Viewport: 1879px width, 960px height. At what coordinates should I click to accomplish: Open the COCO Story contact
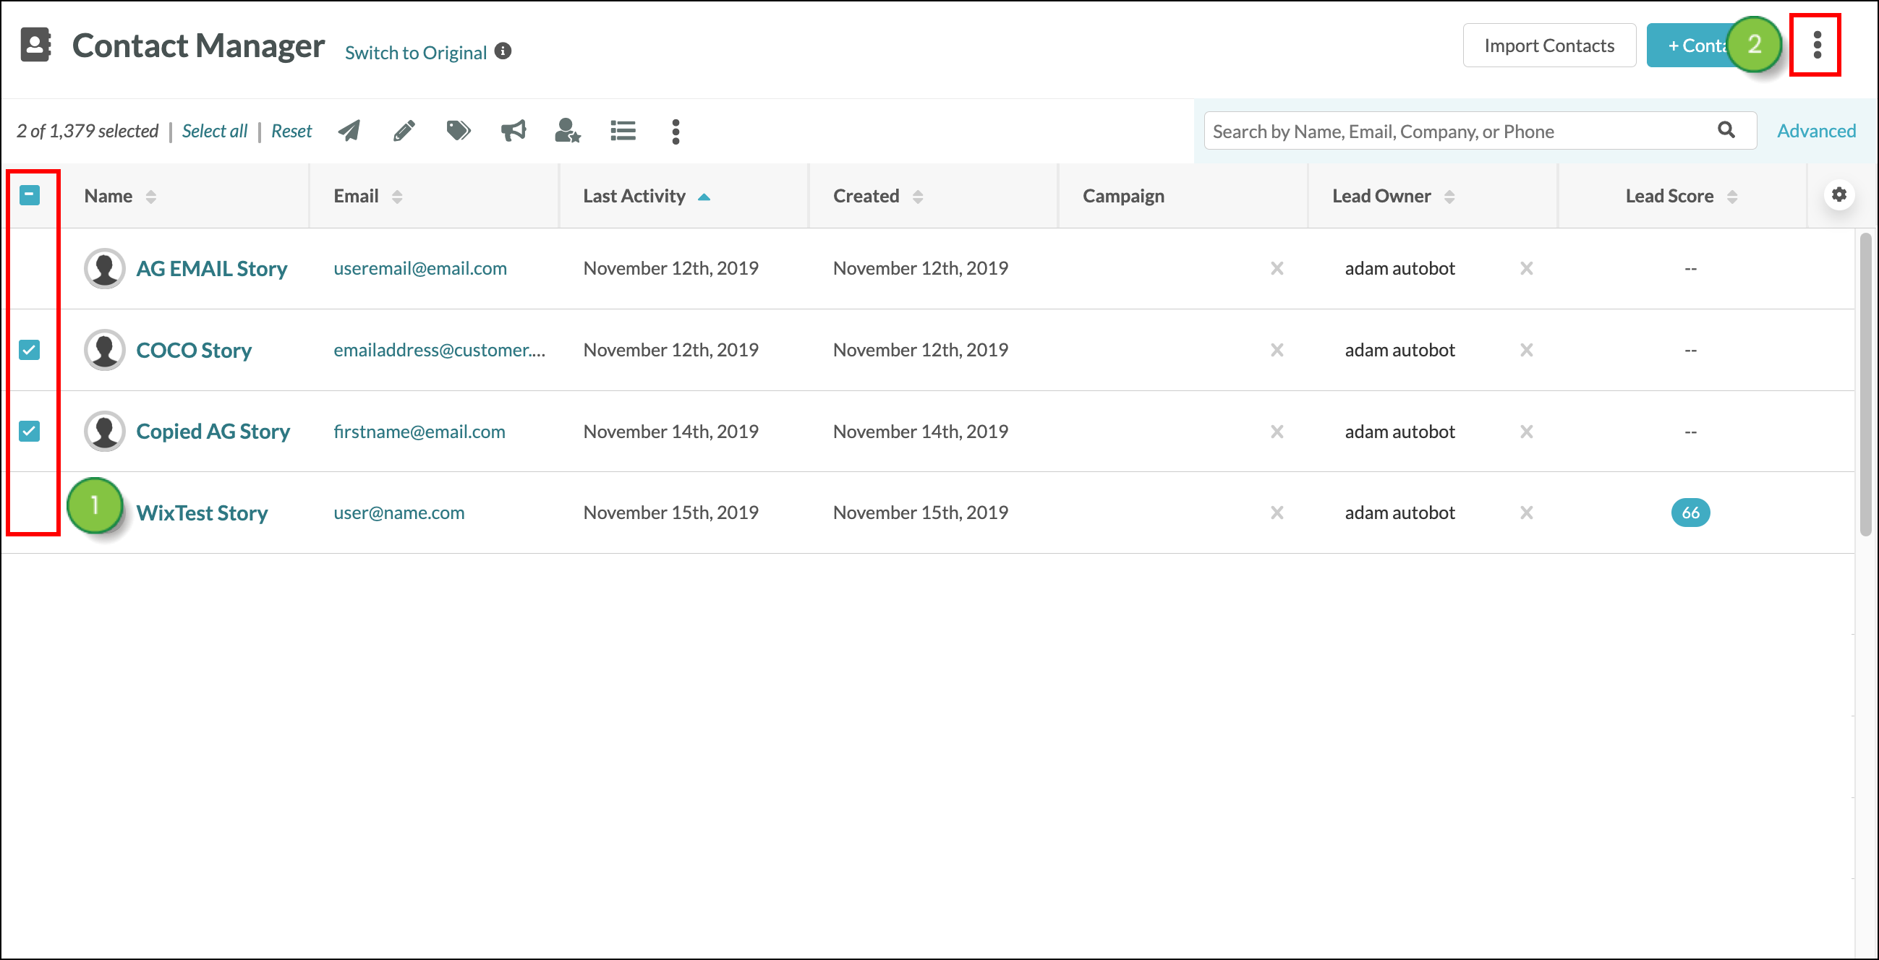193,351
